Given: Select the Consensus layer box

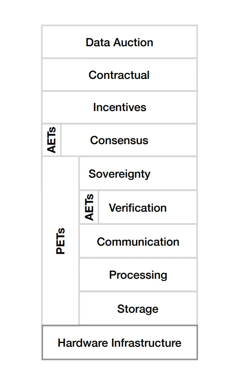Looking at the screenshot, I should (x=129, y=140).
